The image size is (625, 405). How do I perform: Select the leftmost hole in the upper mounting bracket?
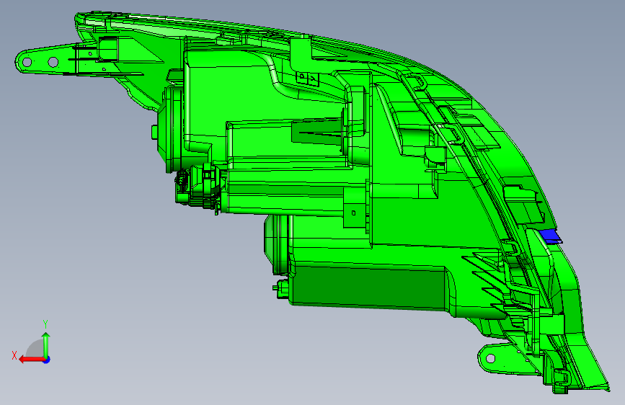click(27, 62)
